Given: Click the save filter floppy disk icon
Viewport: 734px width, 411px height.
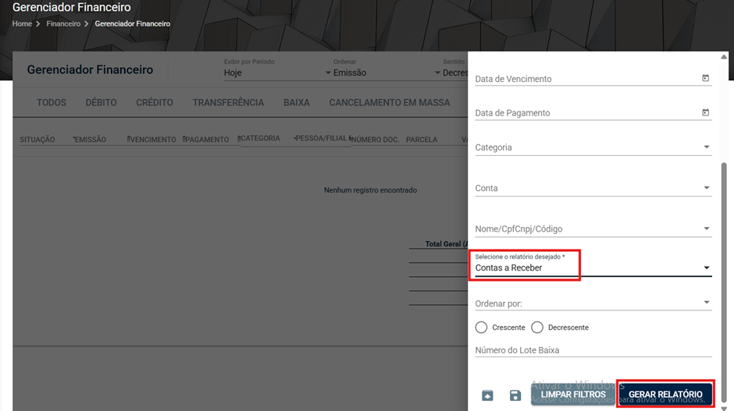Looking at the screenshot, I should [x=515, y=395].
